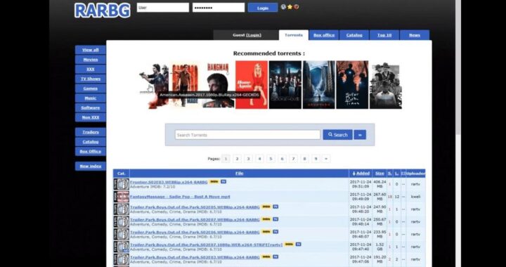Open the Box office tab
The image size is (506, 267).
[324, 35]
